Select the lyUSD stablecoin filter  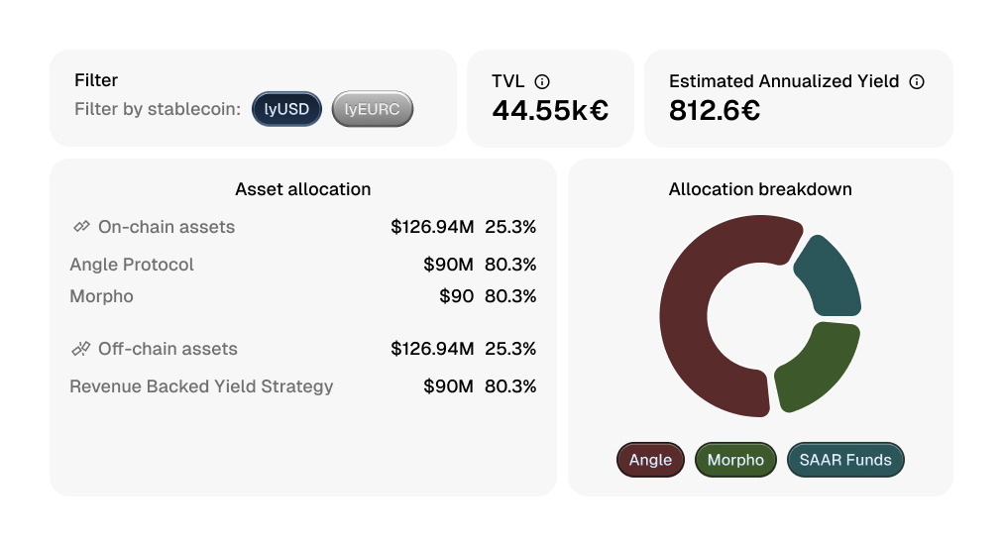tap(286, 109)
